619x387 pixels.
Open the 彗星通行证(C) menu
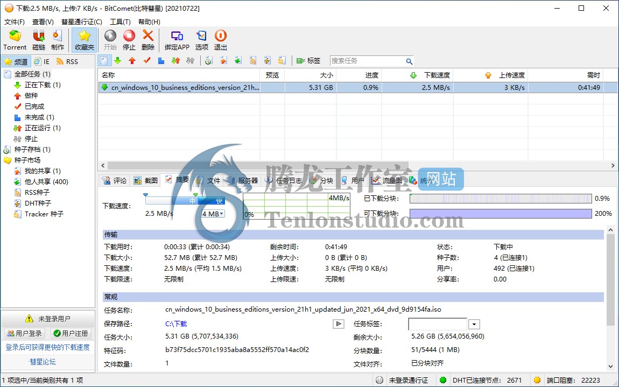coord(82,22)
